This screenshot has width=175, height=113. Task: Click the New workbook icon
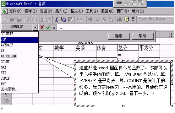click(x=6, y=19)
